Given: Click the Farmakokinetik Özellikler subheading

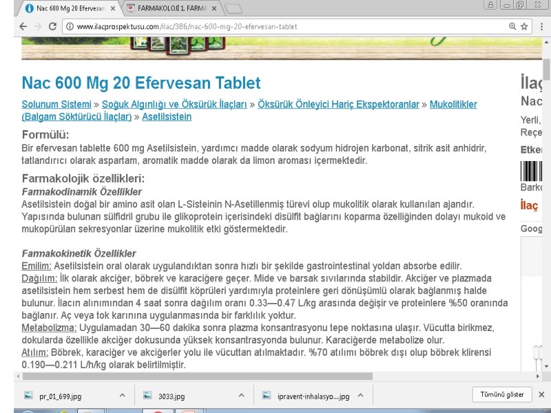Looking at the screenshot, I should [79, 253].
